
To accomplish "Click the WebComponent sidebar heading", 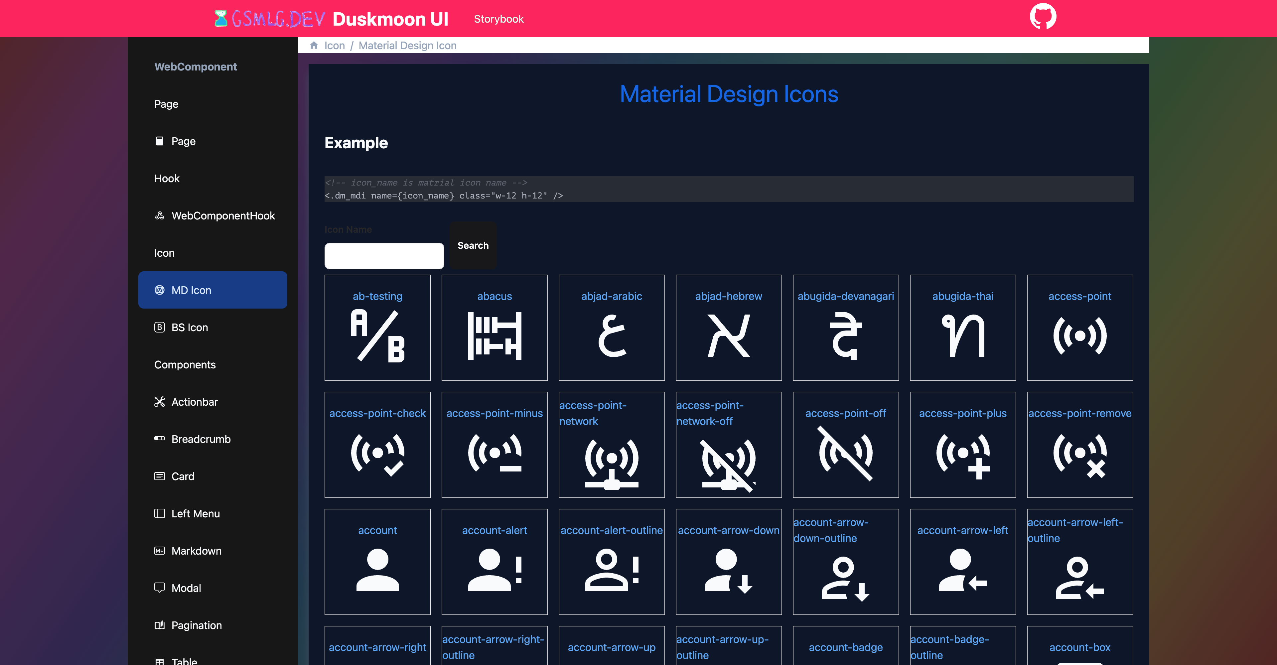I will click(x=195, y=66).
